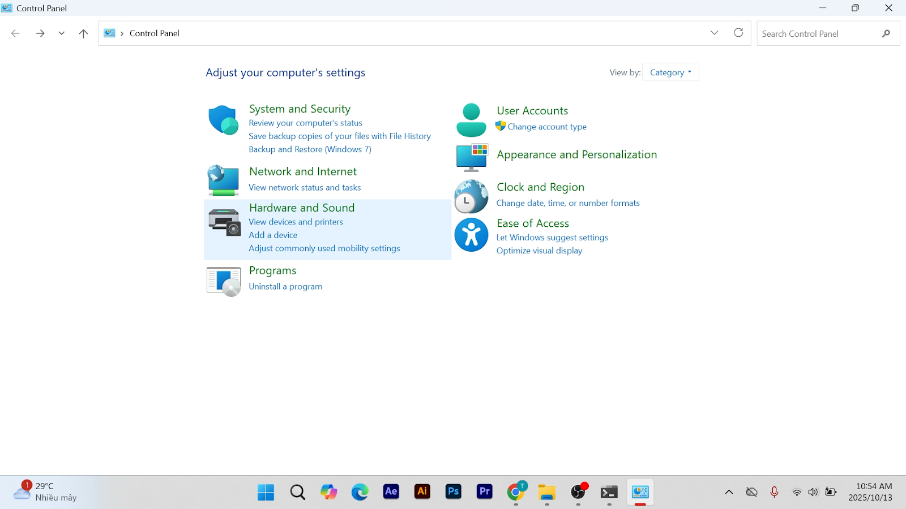Click the Network and Internet globe icon
Image resolution: width=906 pixels, height=509 pixels.
(x=223, y=180)
